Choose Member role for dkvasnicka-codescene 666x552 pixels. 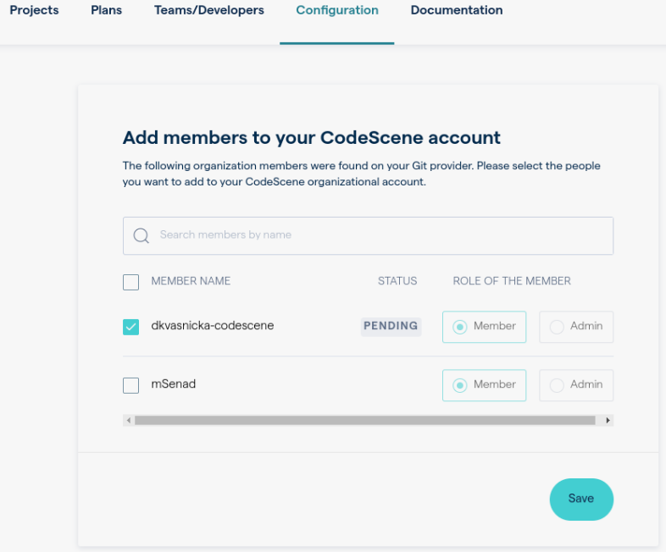click(x=484, y=327)
